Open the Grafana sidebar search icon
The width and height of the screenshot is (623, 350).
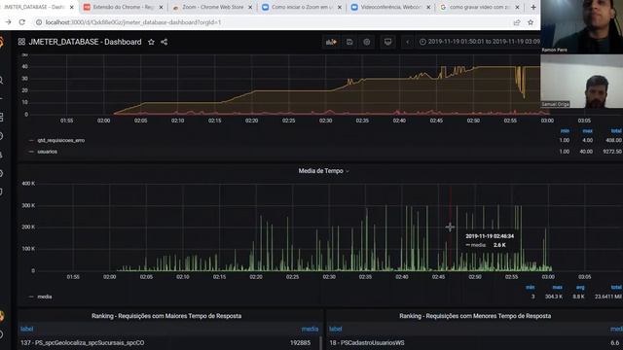point(2,81)
